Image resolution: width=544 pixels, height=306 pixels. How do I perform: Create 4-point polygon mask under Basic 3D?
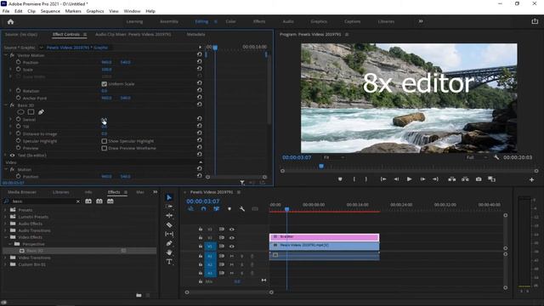point(31,112)
